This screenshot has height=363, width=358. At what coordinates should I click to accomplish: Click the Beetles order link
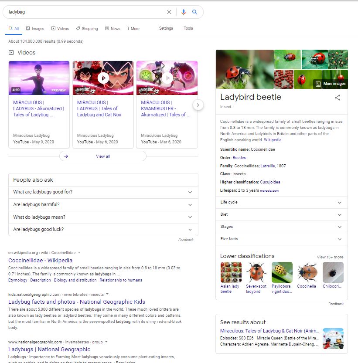[x=239, y=158]
